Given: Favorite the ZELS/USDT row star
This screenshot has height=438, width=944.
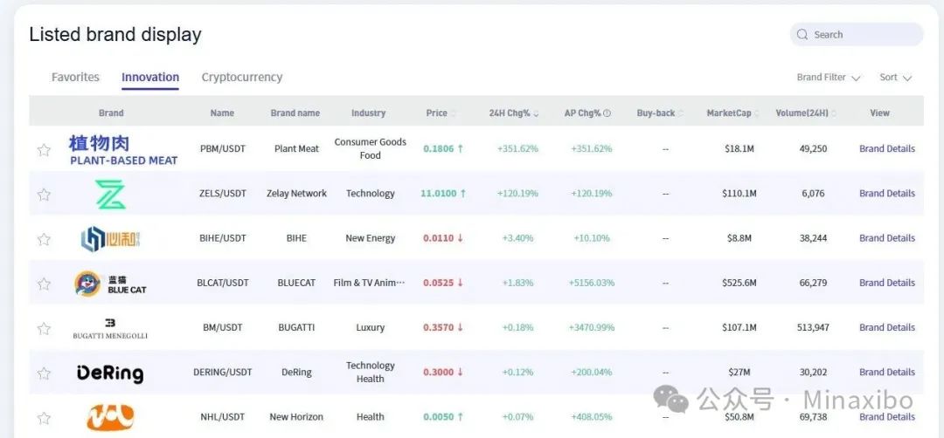Looking at the screenshot, I should tap(44, 195).
